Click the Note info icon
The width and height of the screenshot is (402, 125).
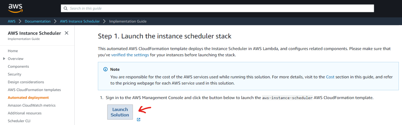[105, 69]
